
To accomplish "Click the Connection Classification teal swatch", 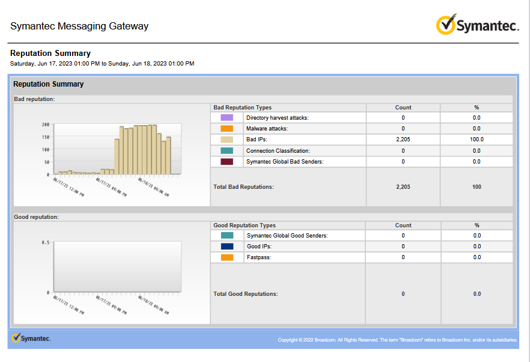I will pos(227,150).
